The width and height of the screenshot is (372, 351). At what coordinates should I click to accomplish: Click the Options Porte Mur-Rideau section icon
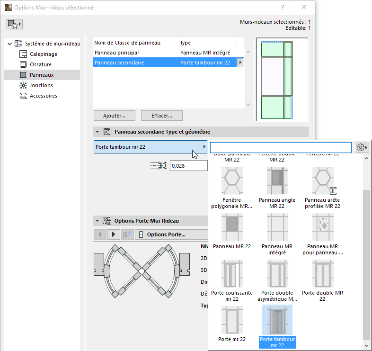click(107, 221)
